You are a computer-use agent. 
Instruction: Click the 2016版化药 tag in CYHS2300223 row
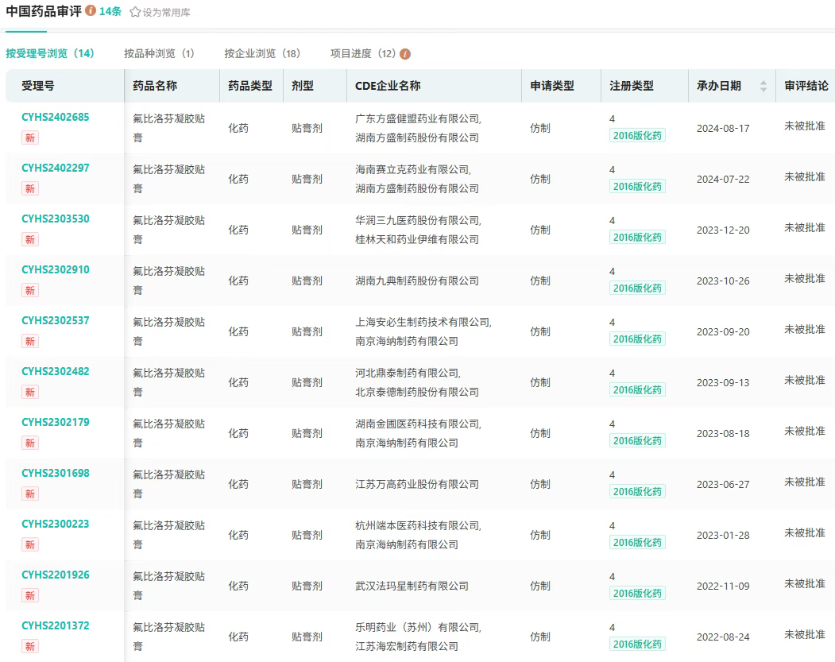[x=637, y=542]
